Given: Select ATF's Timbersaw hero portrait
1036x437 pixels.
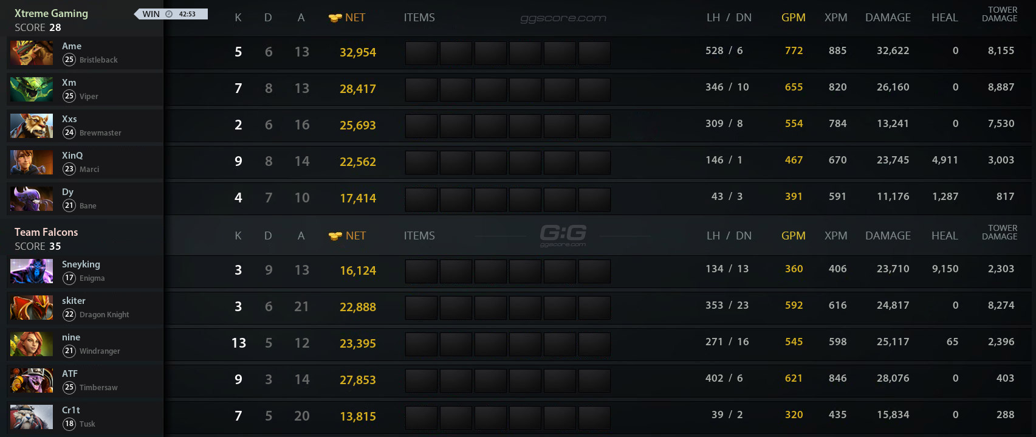Looking at the screenshot, I should coord(31,381).
